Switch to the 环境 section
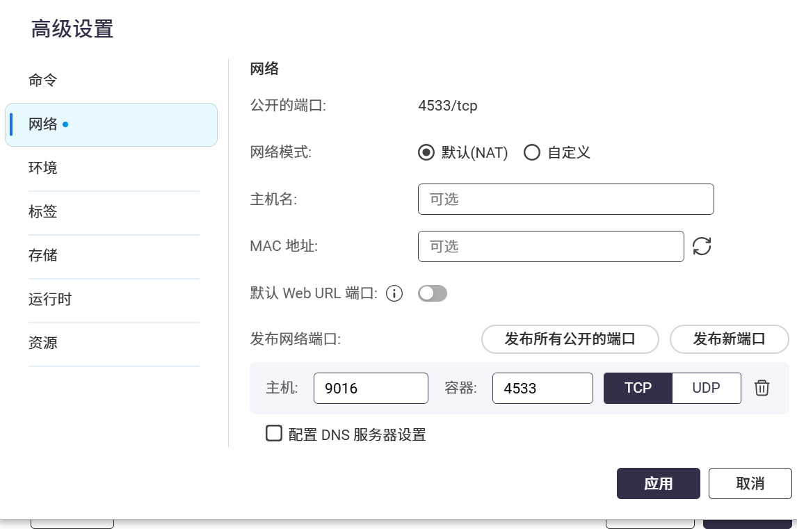Screen dimensions: 797x529 coord(43,168)
